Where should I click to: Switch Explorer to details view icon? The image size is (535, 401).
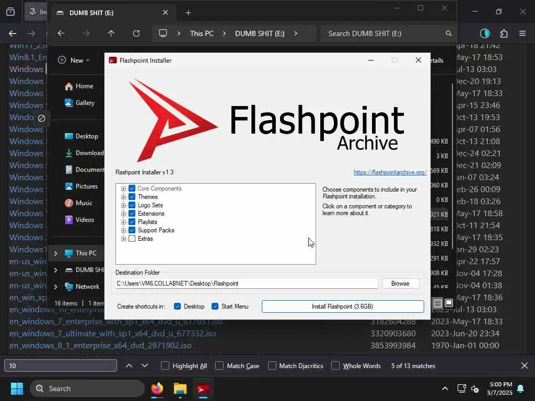pos(438,303)
